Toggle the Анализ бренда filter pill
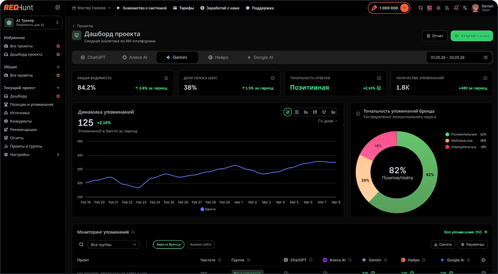 (x=168, y=245)
